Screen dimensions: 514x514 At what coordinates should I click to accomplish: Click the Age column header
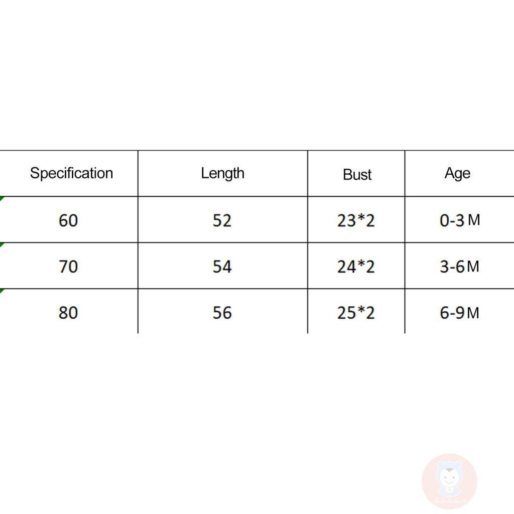[x=457, y=173]
